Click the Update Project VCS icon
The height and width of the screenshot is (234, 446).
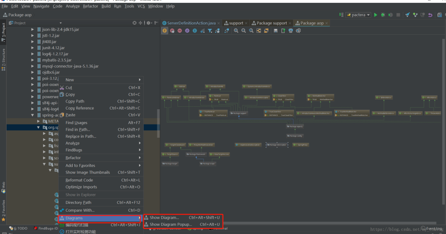[x=408, y=15]
